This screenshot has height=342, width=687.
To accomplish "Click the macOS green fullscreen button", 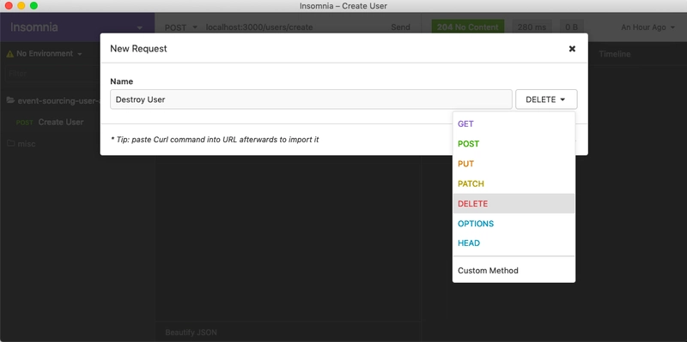I will point(33,6).
